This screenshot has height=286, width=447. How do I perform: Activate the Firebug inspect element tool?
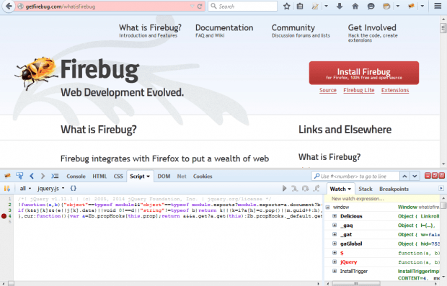(19, 176)
